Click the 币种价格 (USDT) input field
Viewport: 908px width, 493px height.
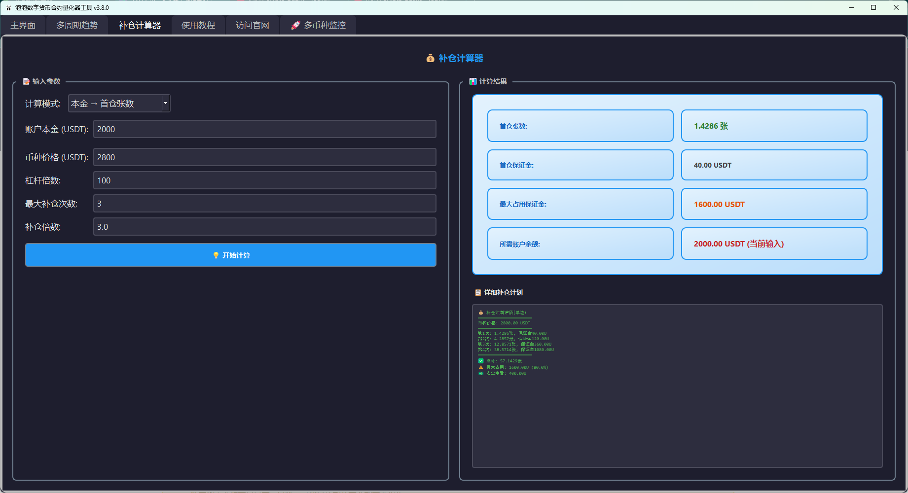point(264,157)
